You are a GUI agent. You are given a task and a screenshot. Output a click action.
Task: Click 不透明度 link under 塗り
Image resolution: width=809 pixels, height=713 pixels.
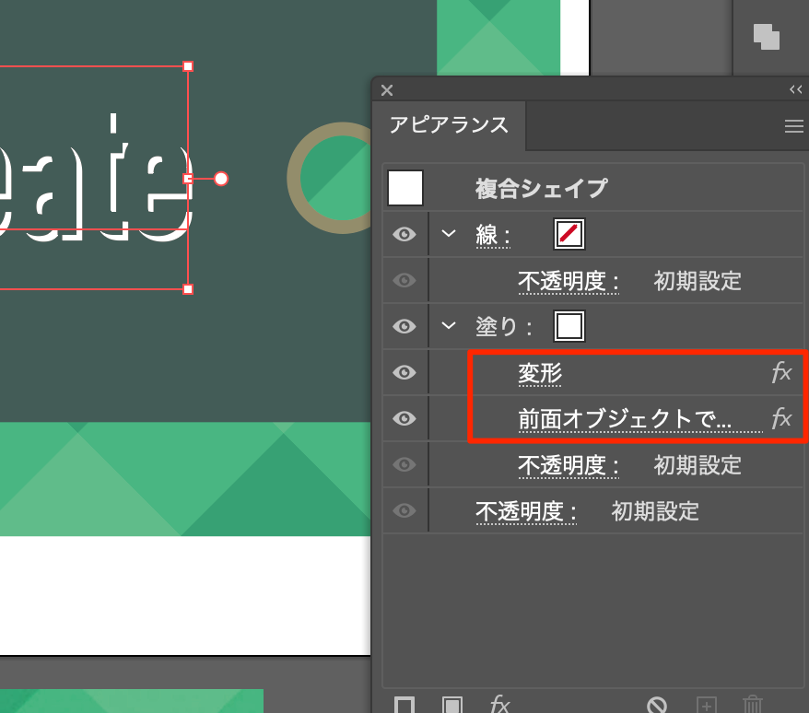pyautogui.click(x=568, y=465)
